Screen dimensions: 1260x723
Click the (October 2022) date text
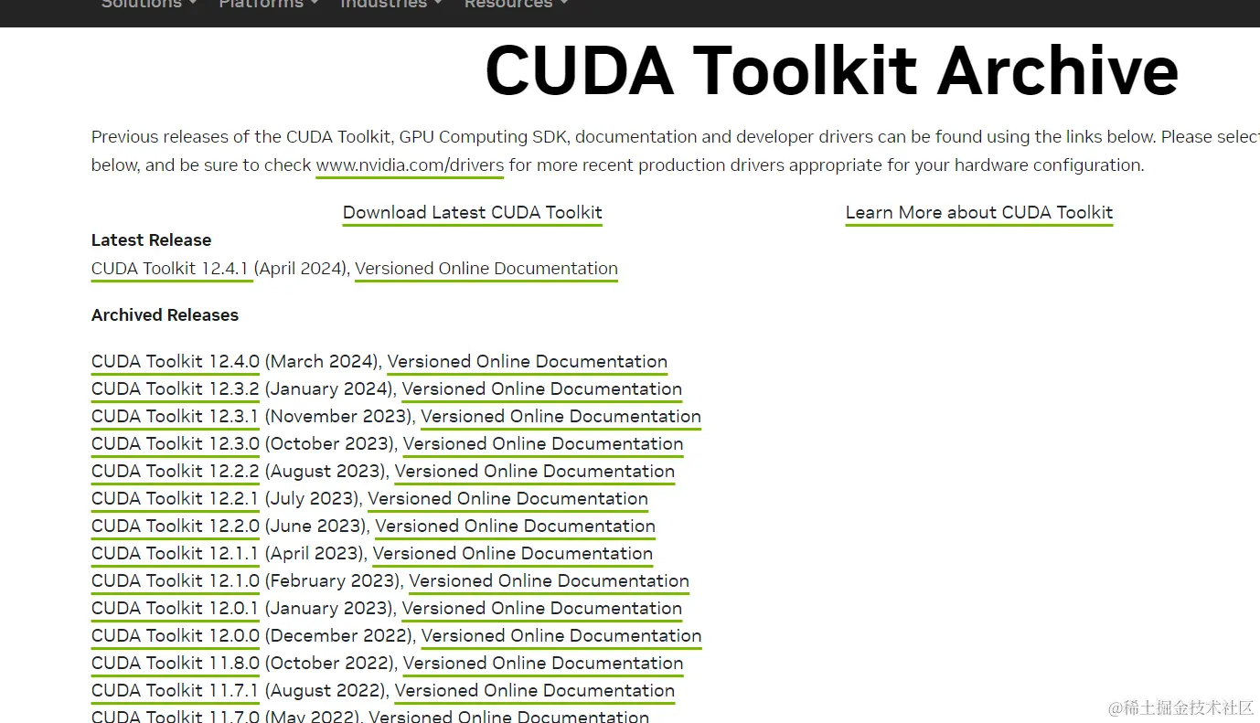click(x=331, y=664)
